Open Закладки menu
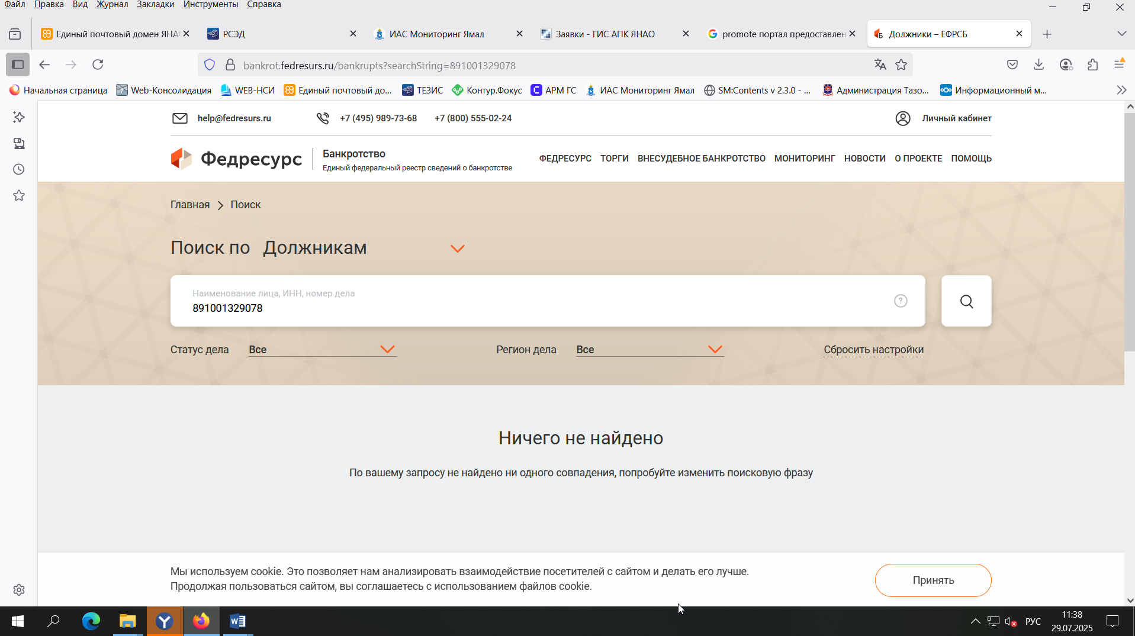 (155, 5)
